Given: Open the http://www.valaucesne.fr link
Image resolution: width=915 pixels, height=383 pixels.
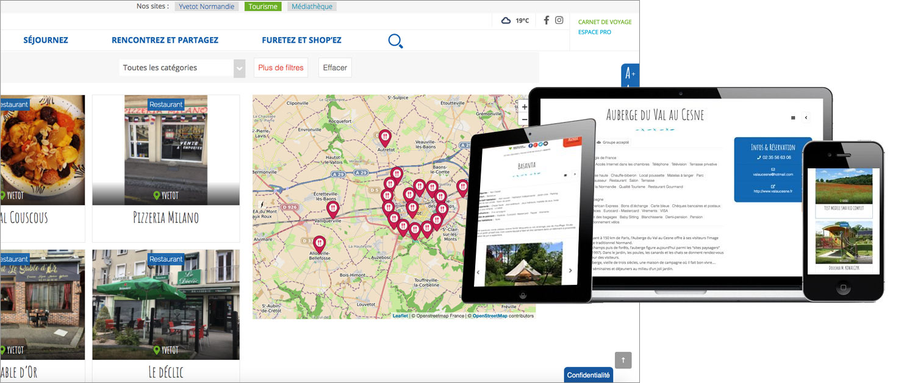Looking at the screenshot, I should [x=773, y=191].
